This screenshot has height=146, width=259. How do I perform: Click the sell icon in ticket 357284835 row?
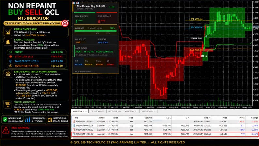click(74, 122)
